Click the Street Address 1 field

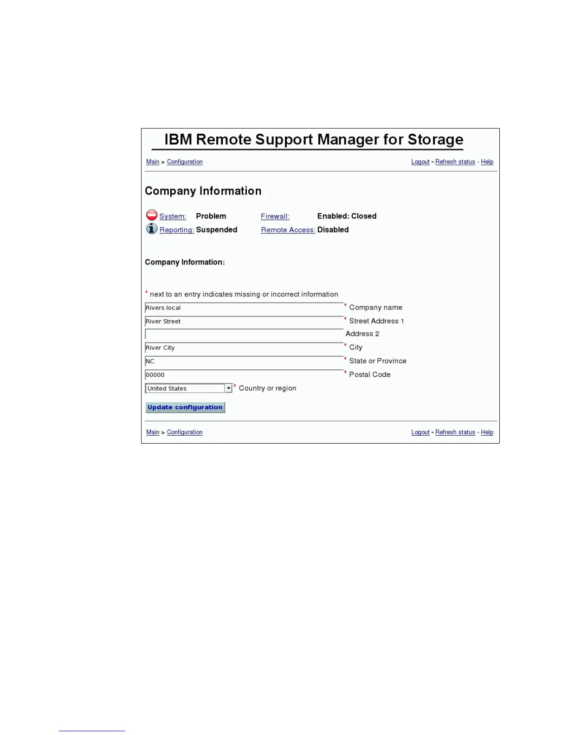point(244,321)
